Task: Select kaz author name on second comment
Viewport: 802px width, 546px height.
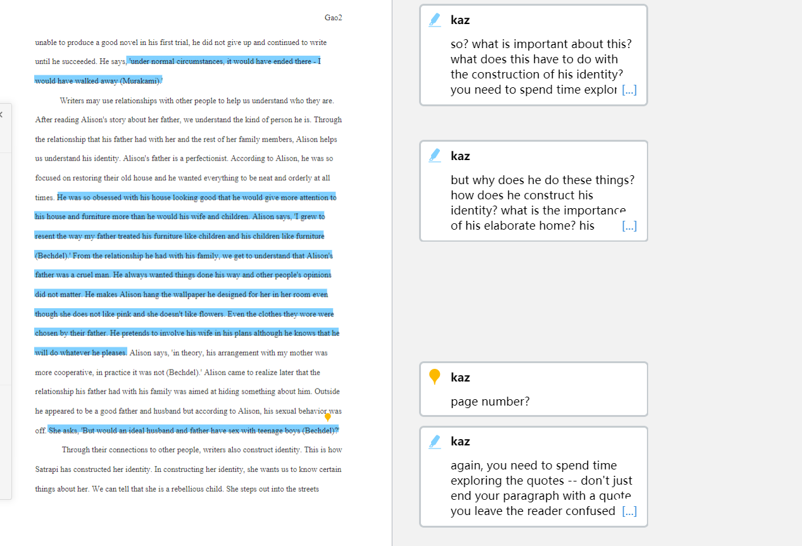Action: (x=460, y=156)
